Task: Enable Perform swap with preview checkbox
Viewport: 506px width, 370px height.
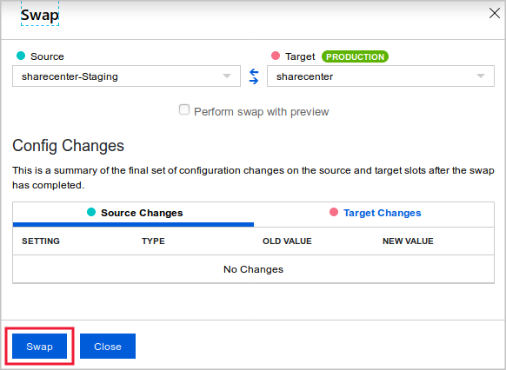Action: point(184,109)
